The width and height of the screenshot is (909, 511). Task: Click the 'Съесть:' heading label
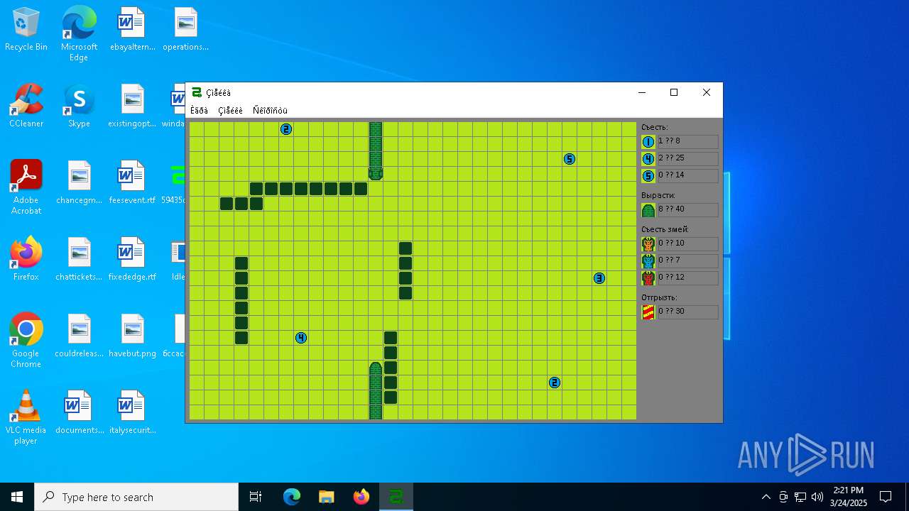(x=655, y=127)
